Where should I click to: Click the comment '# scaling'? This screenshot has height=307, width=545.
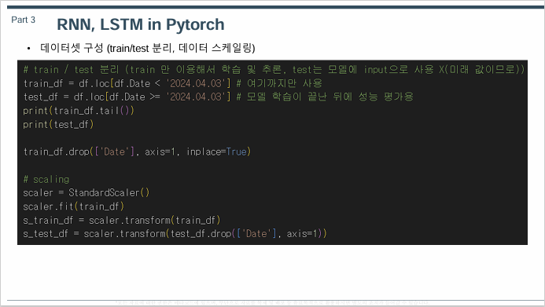pyautogui.click(x=46, y=179)
